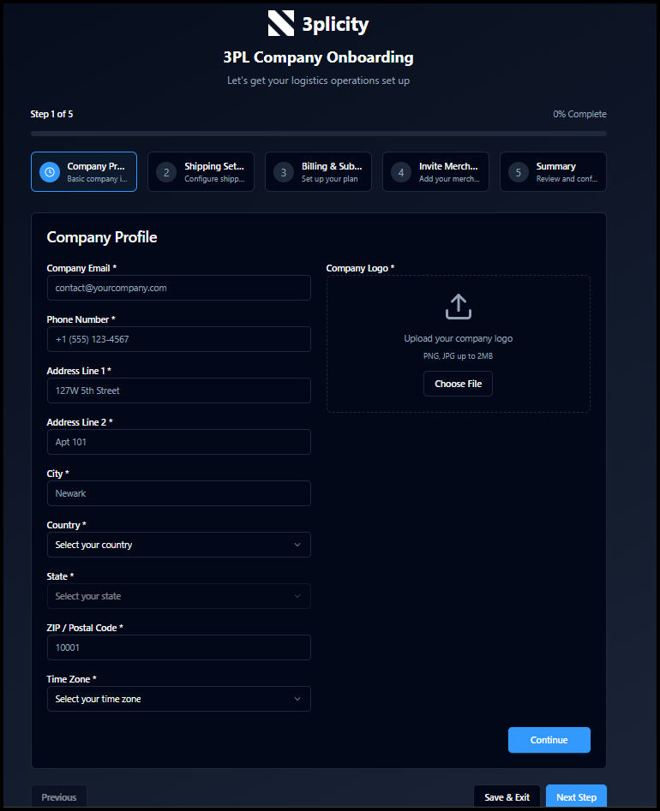
Task: Go to the Company Profile step tab
Action: click(84, 172)
